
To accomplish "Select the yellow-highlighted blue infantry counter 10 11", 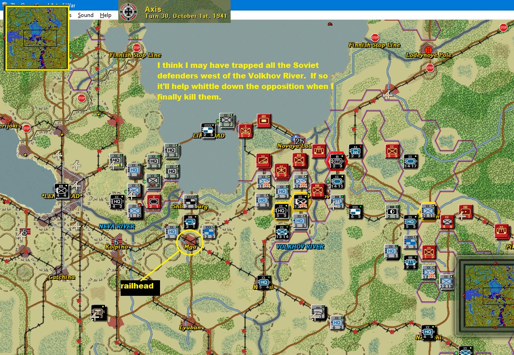I will click(428, 211).
